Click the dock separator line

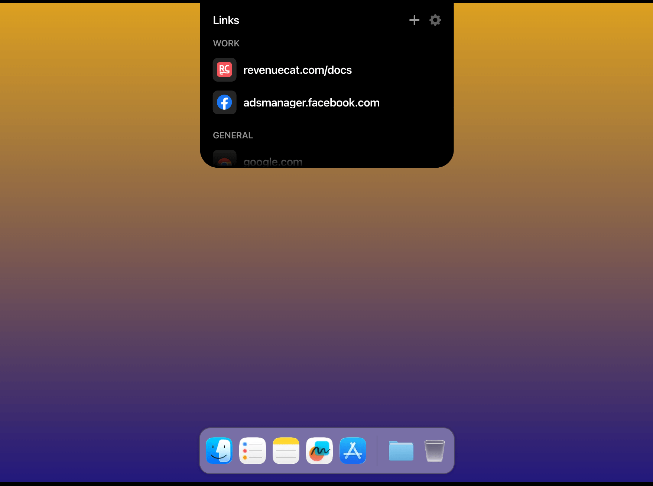click(377, 451)
